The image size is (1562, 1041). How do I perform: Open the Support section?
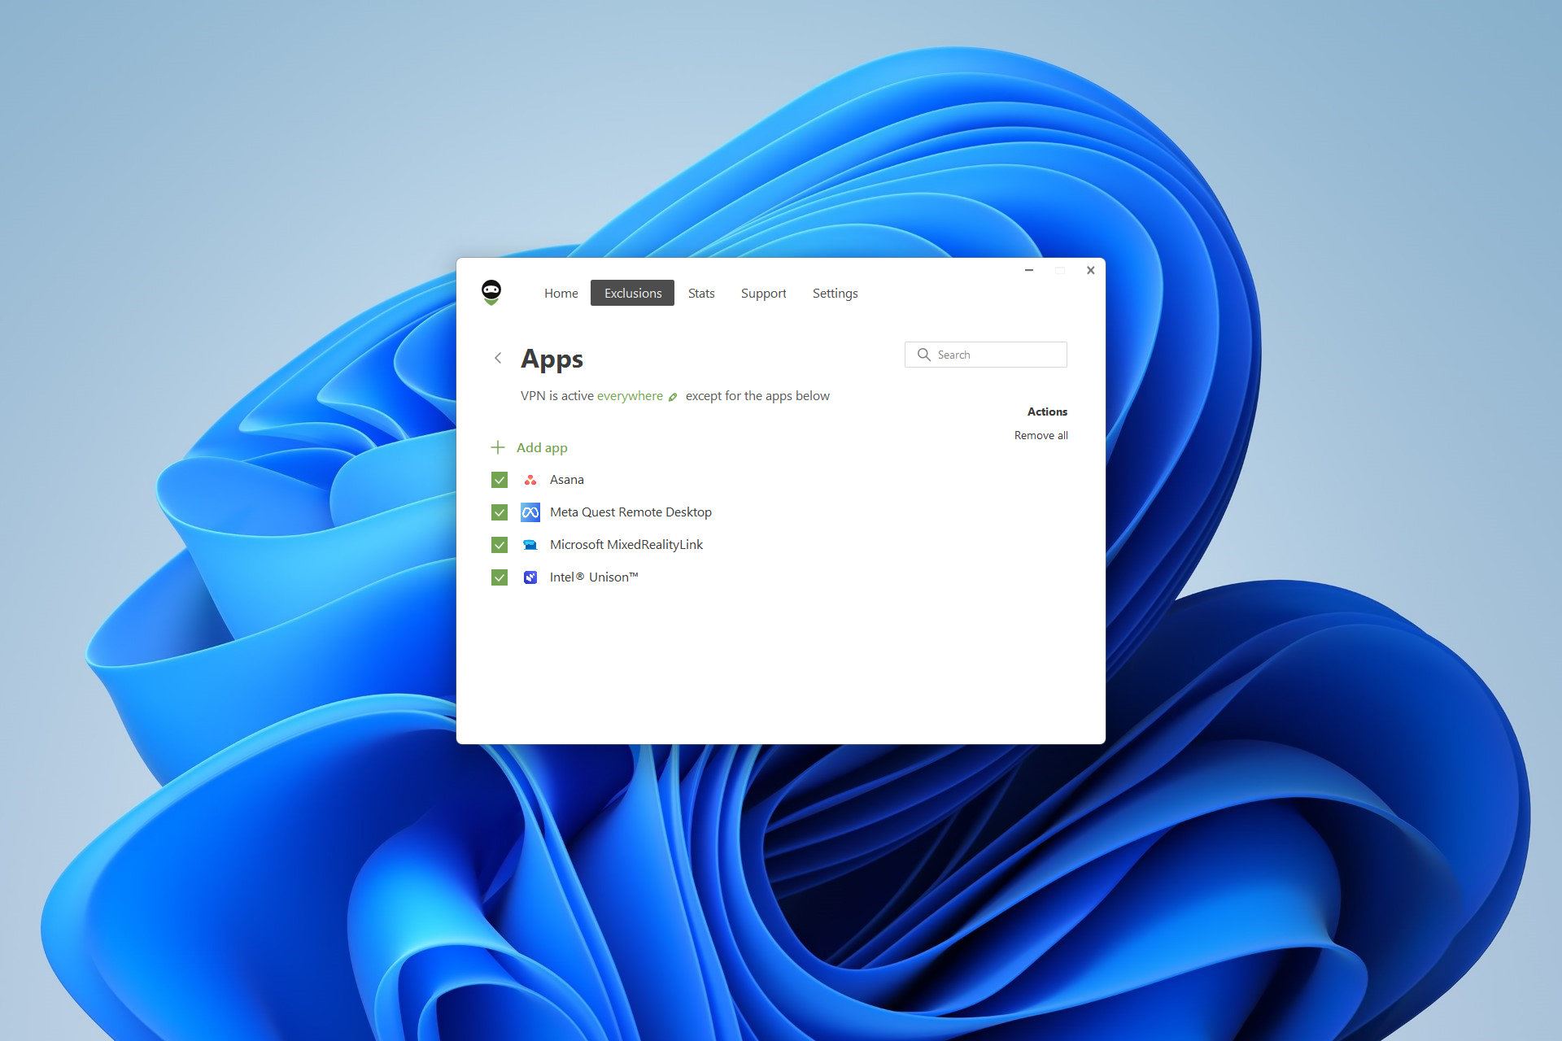(765, 292)
